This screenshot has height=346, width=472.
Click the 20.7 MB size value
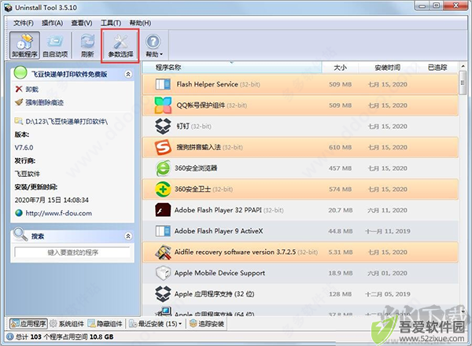pos(341,210)
